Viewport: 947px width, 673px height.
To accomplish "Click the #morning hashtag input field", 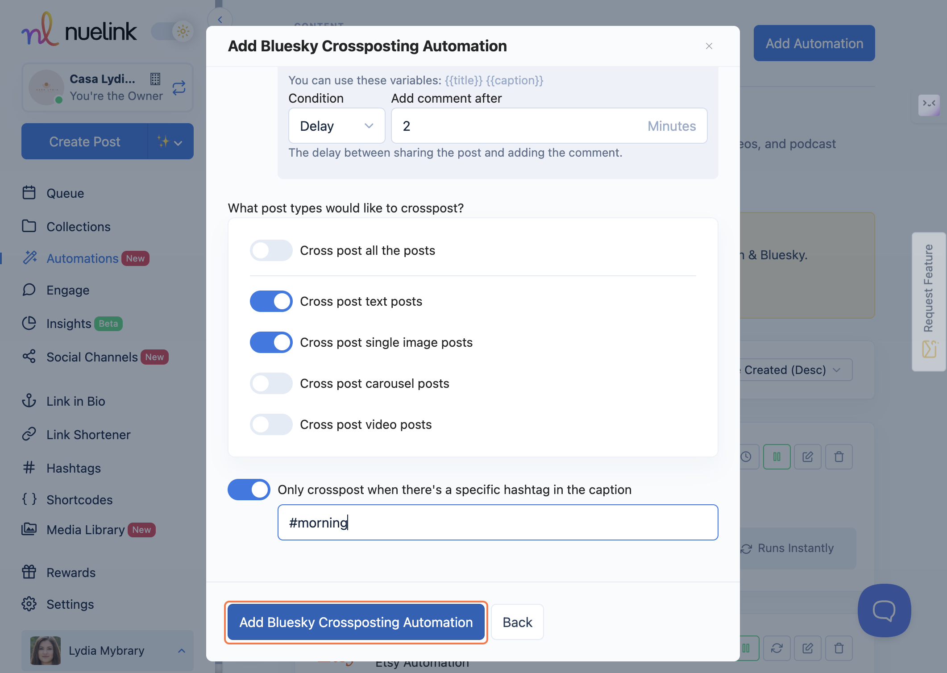I will [x=498, y=523].
